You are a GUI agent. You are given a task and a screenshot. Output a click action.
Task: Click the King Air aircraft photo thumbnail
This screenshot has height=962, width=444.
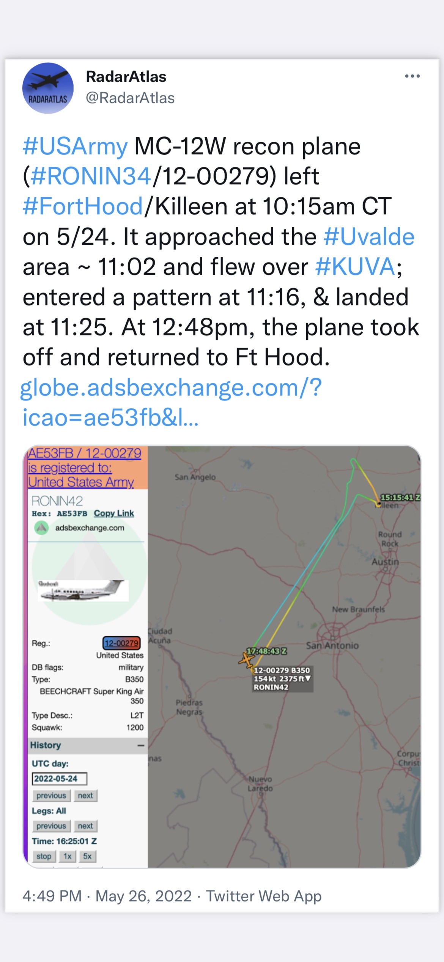83,590
